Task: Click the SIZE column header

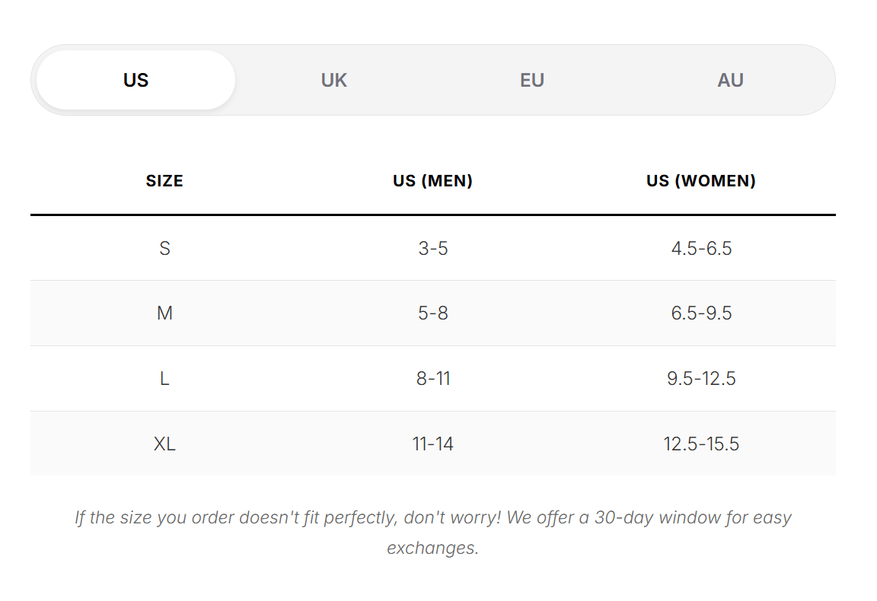Action: pyautogui.click(x=164, y=180)
